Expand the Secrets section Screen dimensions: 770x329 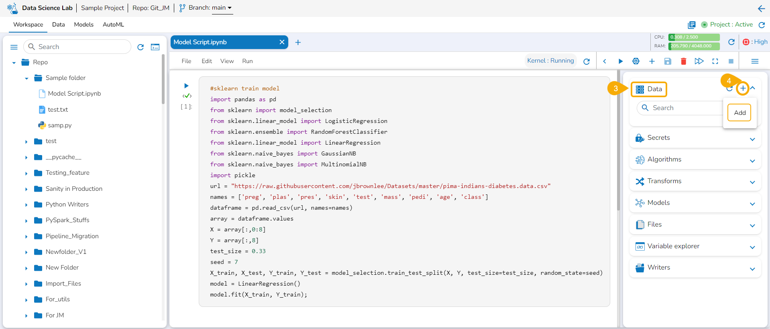(752, 139)
